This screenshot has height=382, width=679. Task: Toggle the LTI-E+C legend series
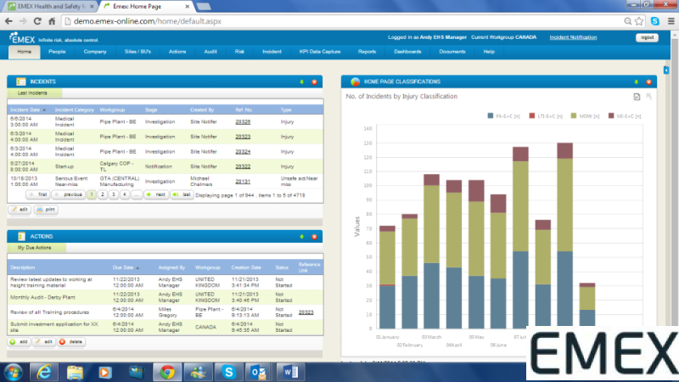[x=549, y=114]
